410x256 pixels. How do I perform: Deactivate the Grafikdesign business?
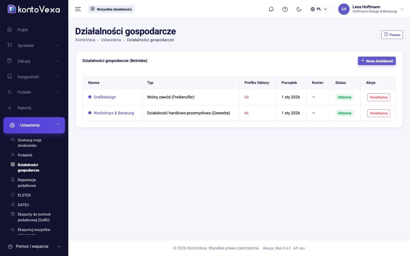pyautogui.click(x=378, y=97)
